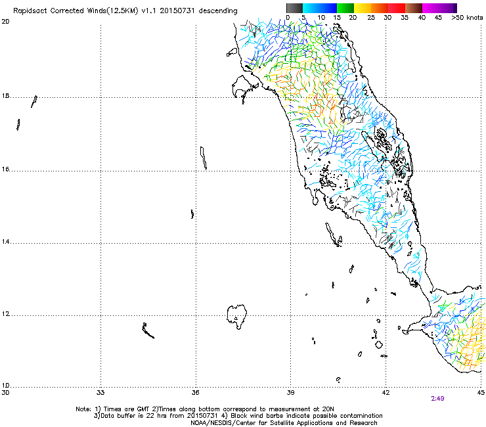Choose the orange 25-30 knots legend segment
486x427 pixels.
(380, 8)
